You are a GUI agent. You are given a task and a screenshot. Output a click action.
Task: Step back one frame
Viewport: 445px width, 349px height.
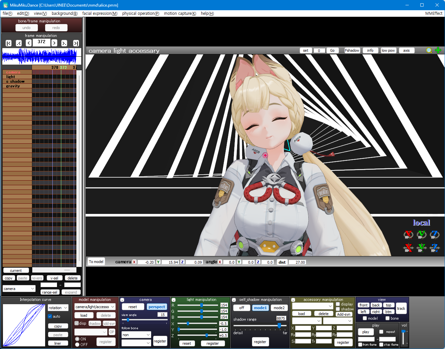(29, 43)
